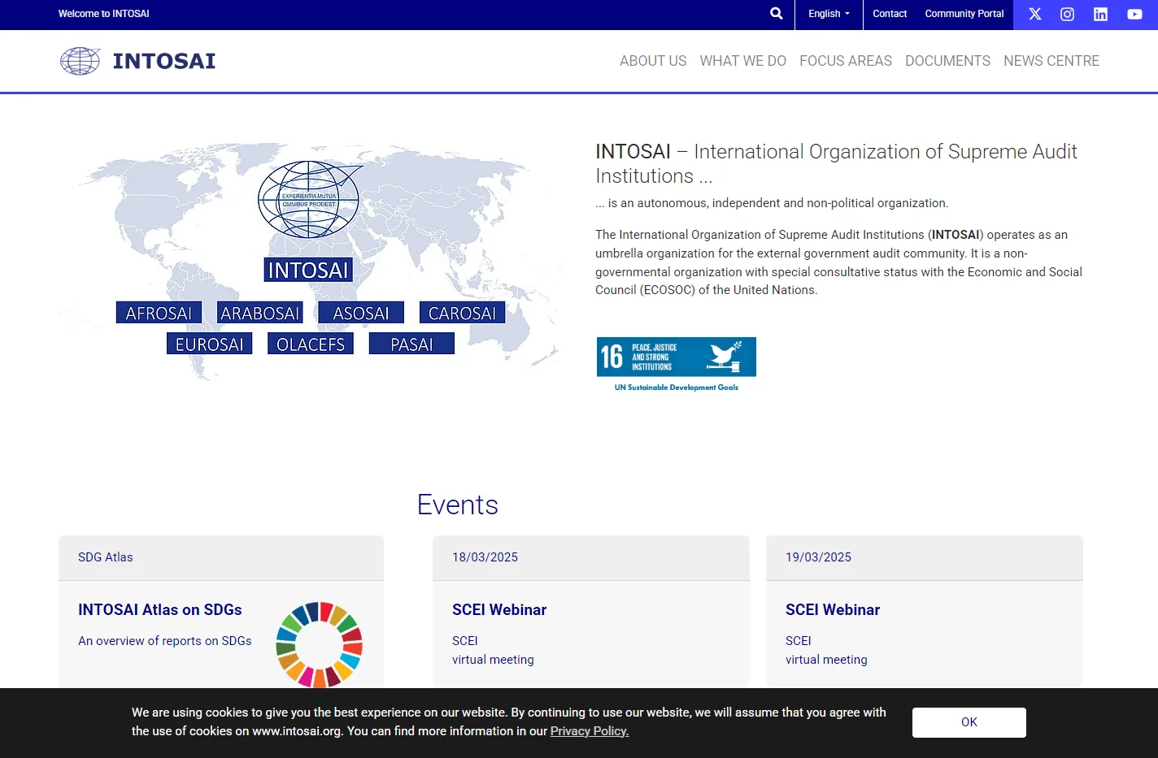The width and height of the screenshot is (1158, 758).
Task: Select the CAROSAI region button
Action: (462, 313)
